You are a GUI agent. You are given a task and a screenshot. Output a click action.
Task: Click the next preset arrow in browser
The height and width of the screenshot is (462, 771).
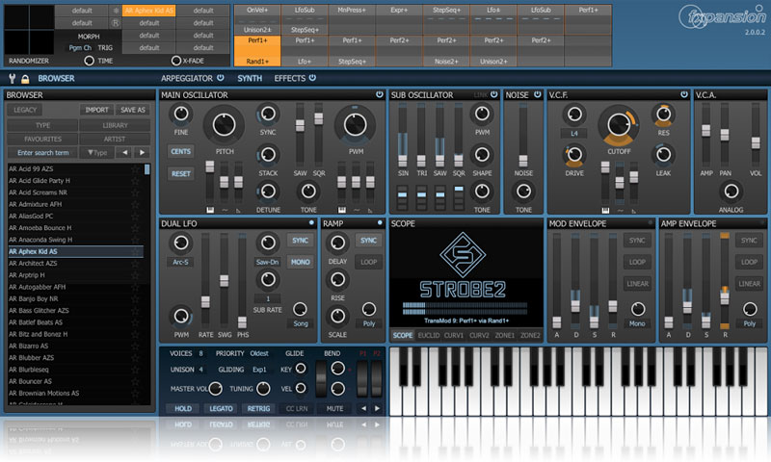(x=142, y=152)
